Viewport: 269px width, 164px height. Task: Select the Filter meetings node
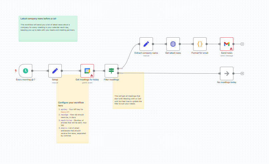click(111, 71)
